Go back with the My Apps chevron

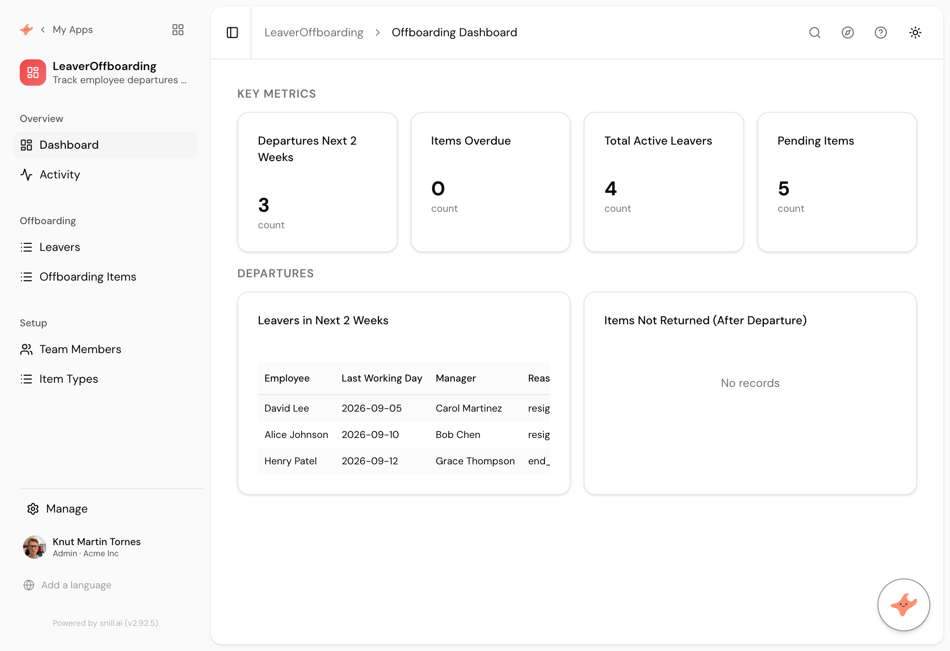click(43, 30)
